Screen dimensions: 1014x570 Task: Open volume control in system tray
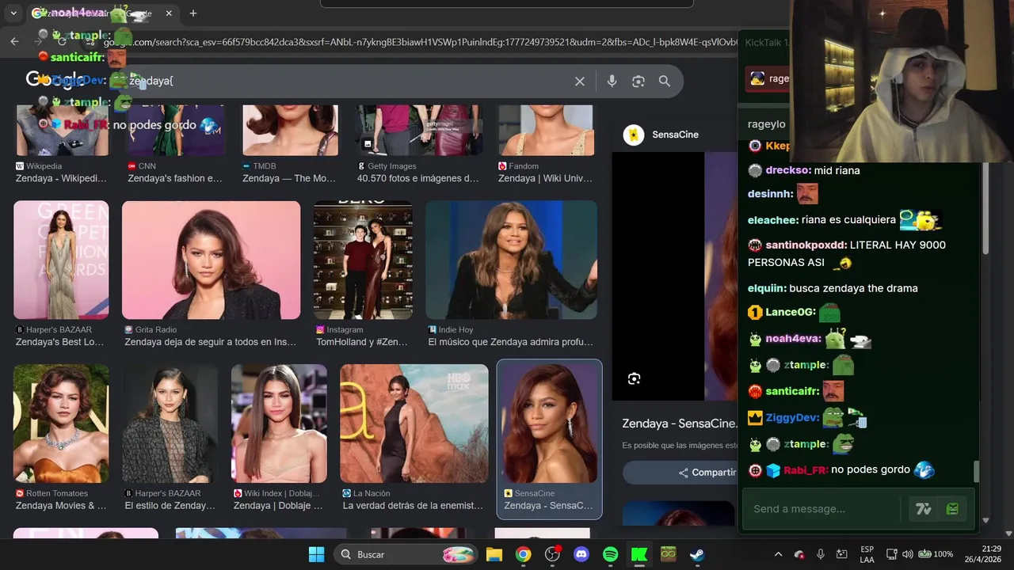pyautogui.click(x=908, y=554)
